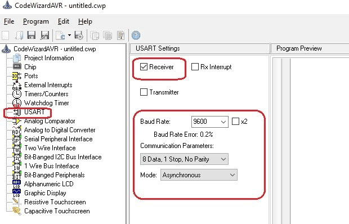Click the Program Preview C file icon
Screen dimensions: 349x224
tap(60, 35)
